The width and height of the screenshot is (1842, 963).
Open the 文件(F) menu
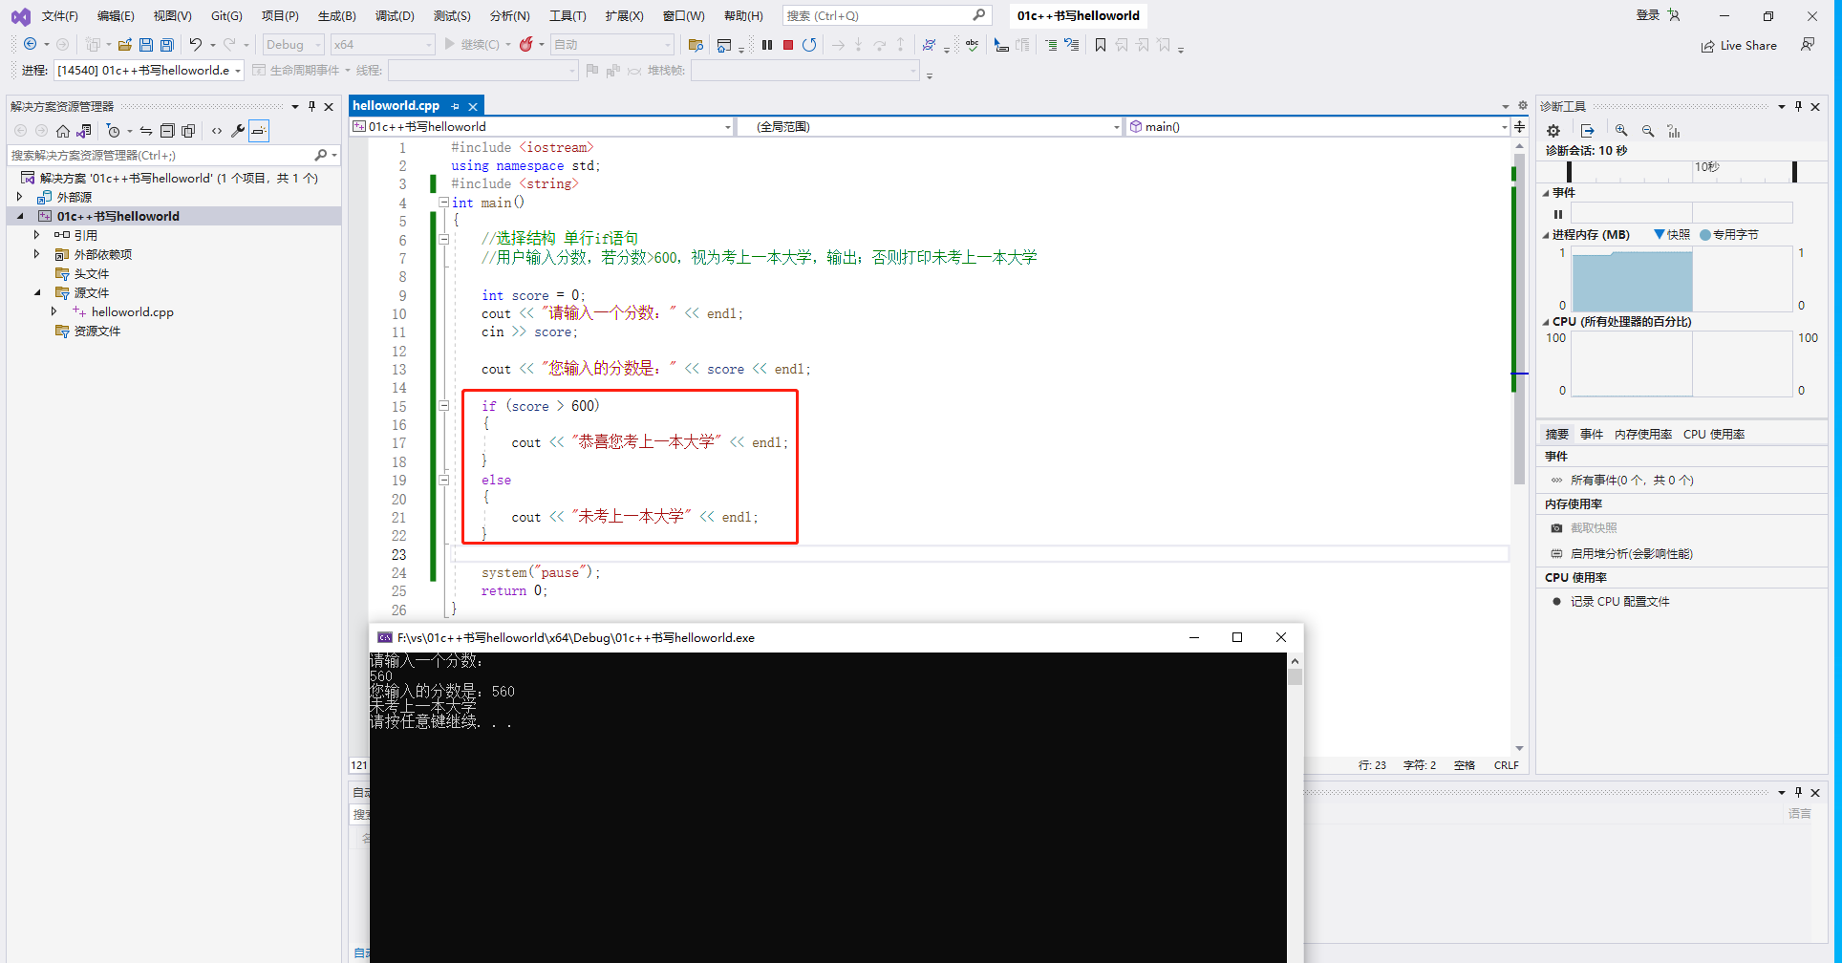pyautogui.click(x=59, y=15)
